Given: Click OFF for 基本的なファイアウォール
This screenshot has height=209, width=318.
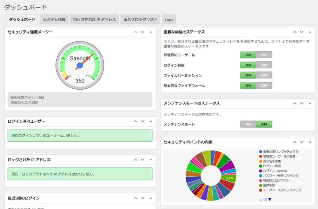Looking at the screenshot, I should tap(264, 85).
